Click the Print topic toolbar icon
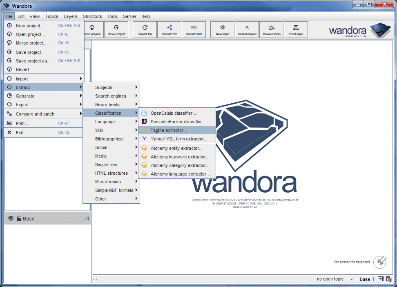This screenshot has height=287, width=397. pos(296,29)
